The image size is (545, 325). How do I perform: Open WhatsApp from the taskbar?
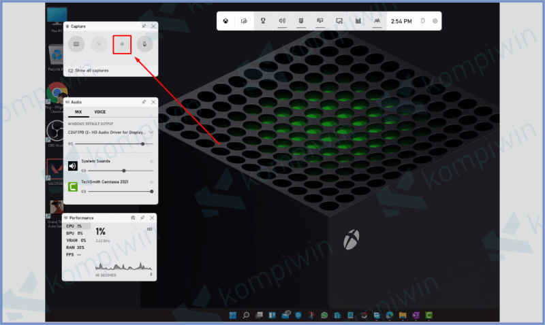point(324,315)
